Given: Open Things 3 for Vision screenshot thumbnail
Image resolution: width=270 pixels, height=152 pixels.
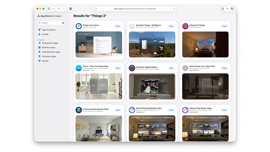Looking at the screenshot, I should 99,45.
